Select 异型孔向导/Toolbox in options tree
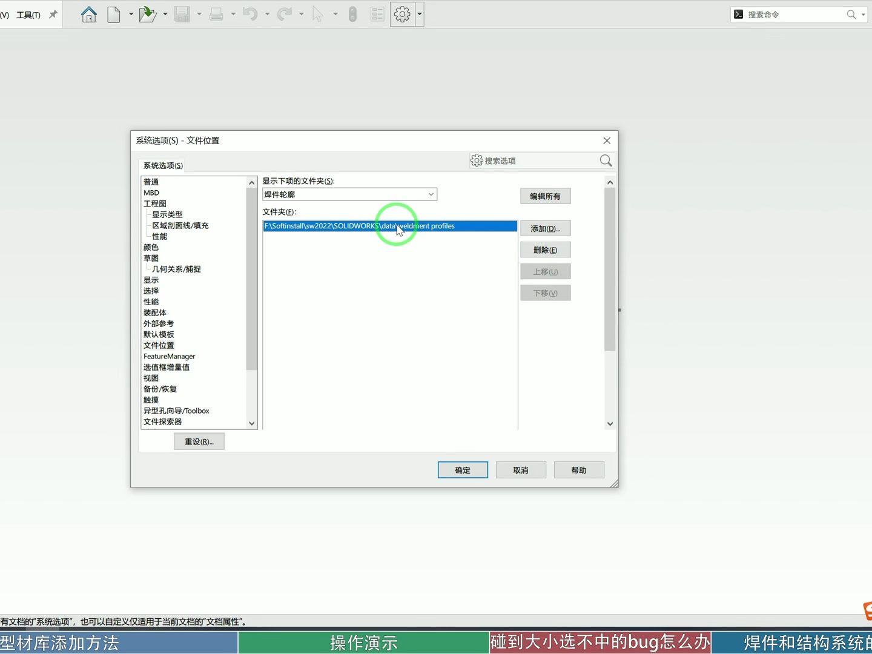The width and height of the screenshot is (872, 654). coord(176,411)
